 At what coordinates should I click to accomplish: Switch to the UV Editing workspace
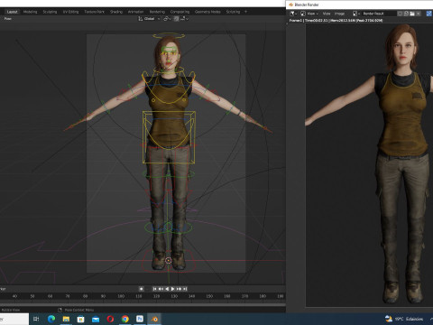[70, 12]
